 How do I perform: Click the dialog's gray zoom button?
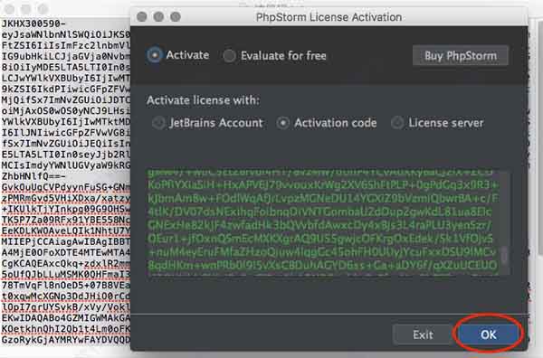176,16
